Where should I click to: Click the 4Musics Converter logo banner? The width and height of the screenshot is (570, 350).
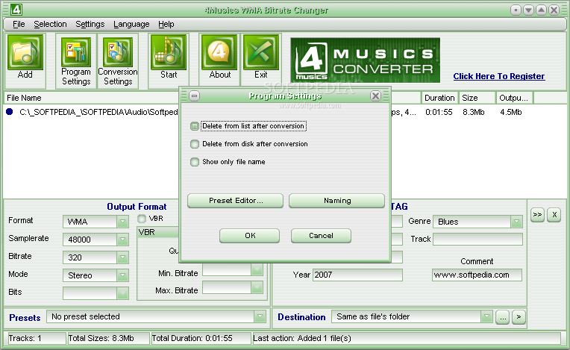tap(365, 60)
